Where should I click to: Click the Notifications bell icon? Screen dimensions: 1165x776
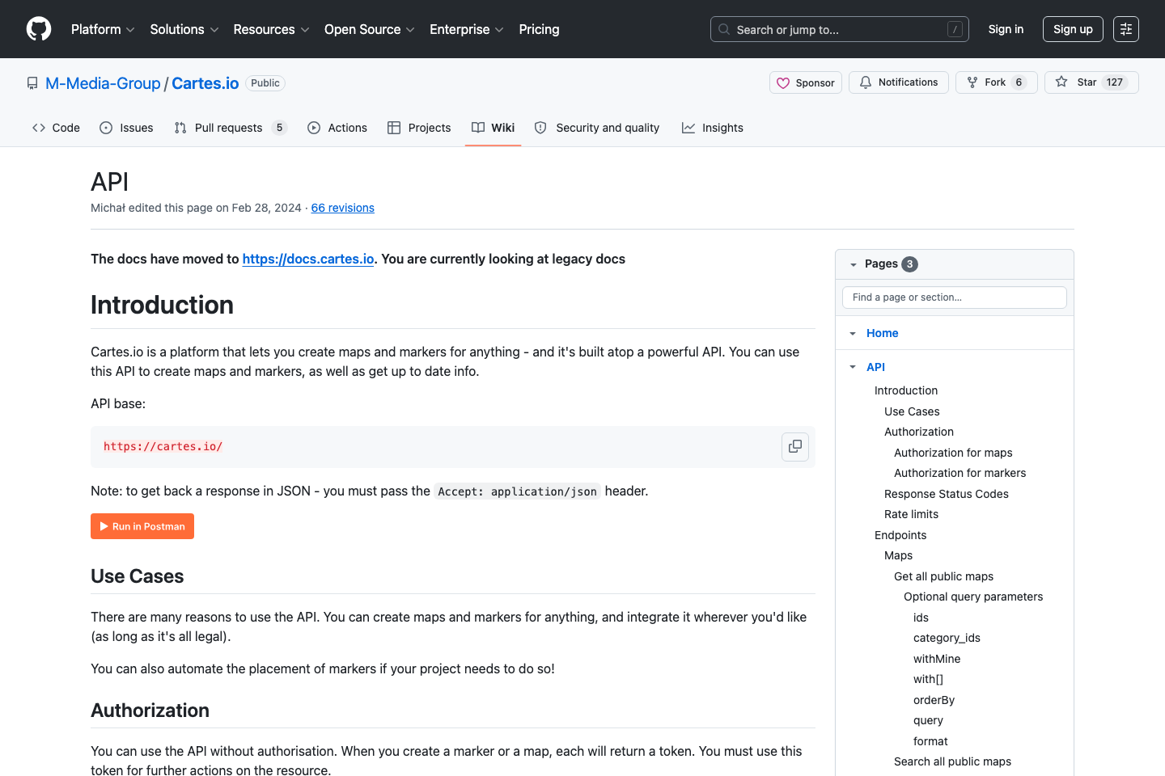(x=866, y=82)
